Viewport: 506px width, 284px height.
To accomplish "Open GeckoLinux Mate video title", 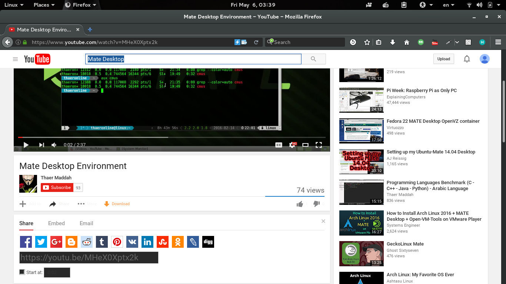I will pos(405,244).
